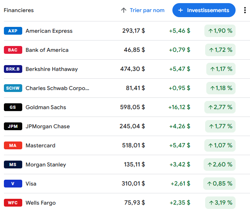Open Morgan Stanley stock row
250x214 pixels.
127,164
